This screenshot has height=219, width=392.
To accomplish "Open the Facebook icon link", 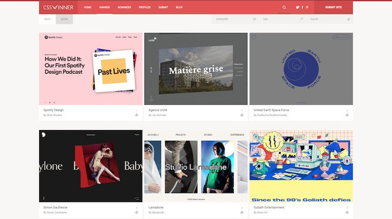I will coord(302,8).
